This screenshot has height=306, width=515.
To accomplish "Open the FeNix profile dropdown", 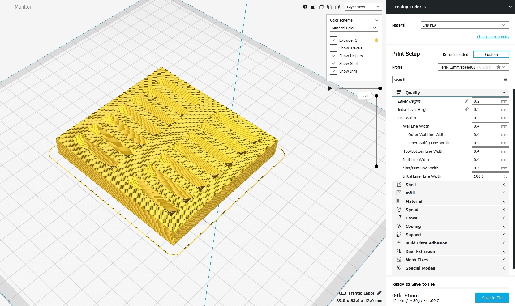I will 473,67.
